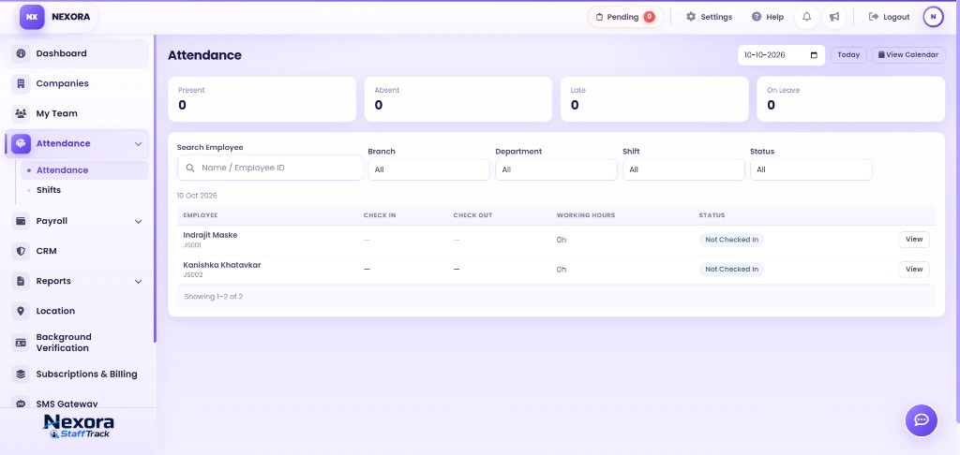960x455 pixels.
Task: Open the Location menu item
Action: [x=79, y=311]
